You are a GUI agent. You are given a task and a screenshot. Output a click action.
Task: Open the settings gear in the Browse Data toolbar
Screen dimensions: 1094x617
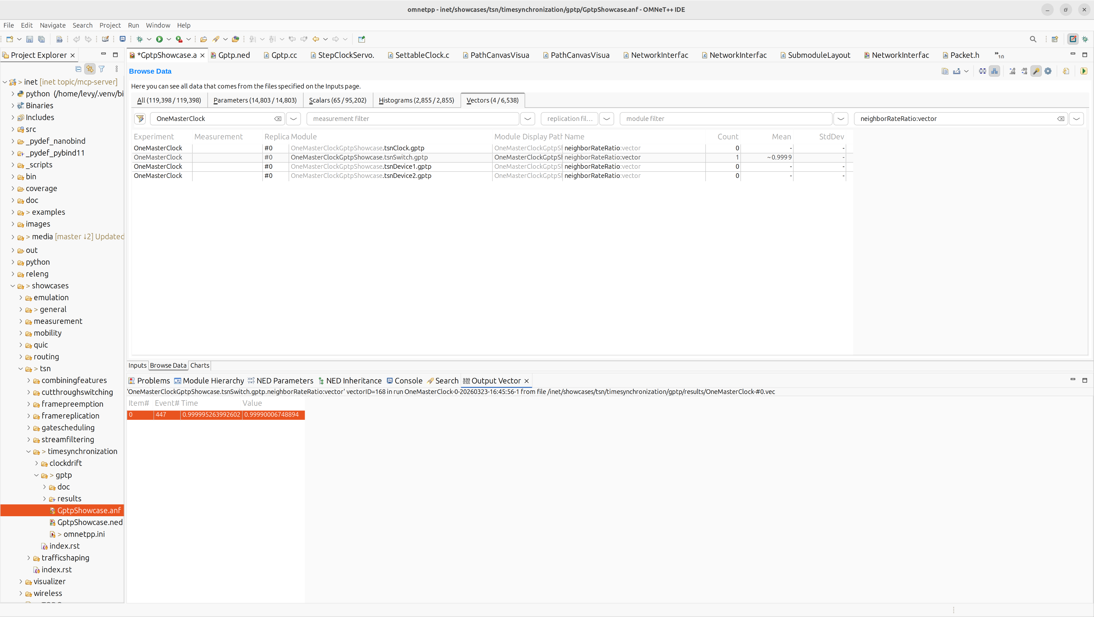point(1048,71)
